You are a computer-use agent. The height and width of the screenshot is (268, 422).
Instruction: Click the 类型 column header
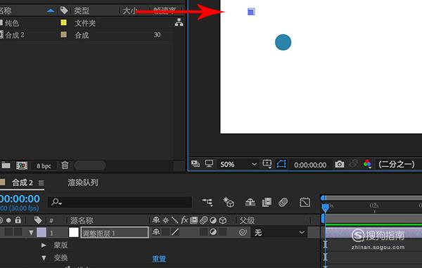82,11
